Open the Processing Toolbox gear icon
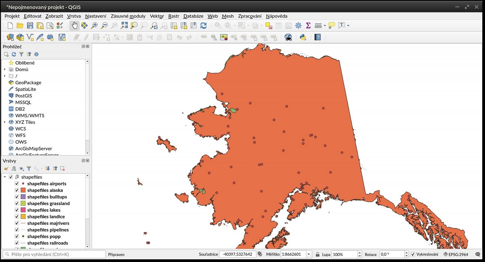 pos(298,26)
